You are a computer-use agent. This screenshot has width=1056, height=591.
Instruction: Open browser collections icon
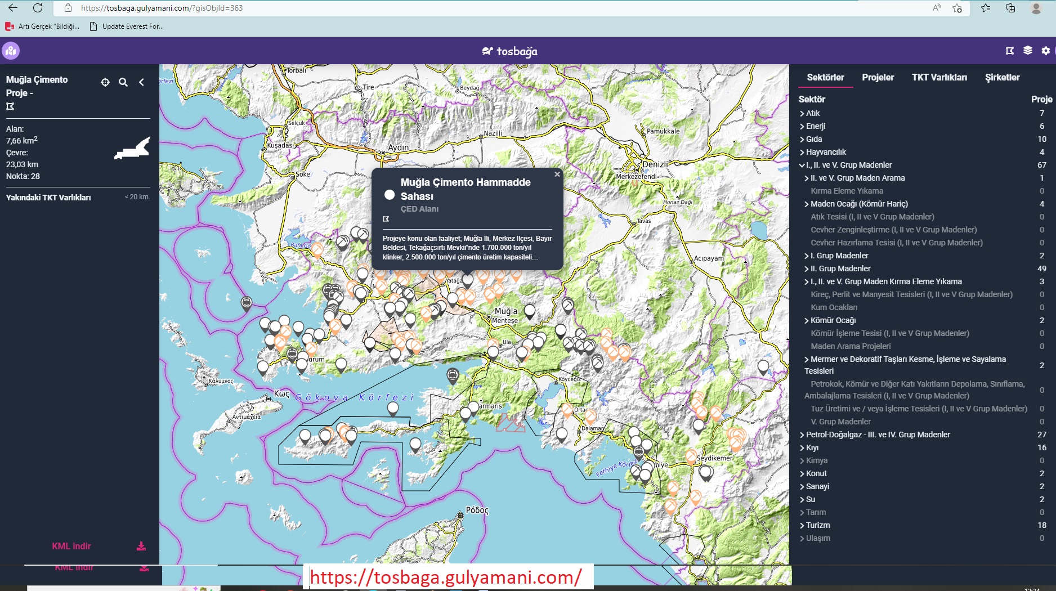tap(1010, 8)
